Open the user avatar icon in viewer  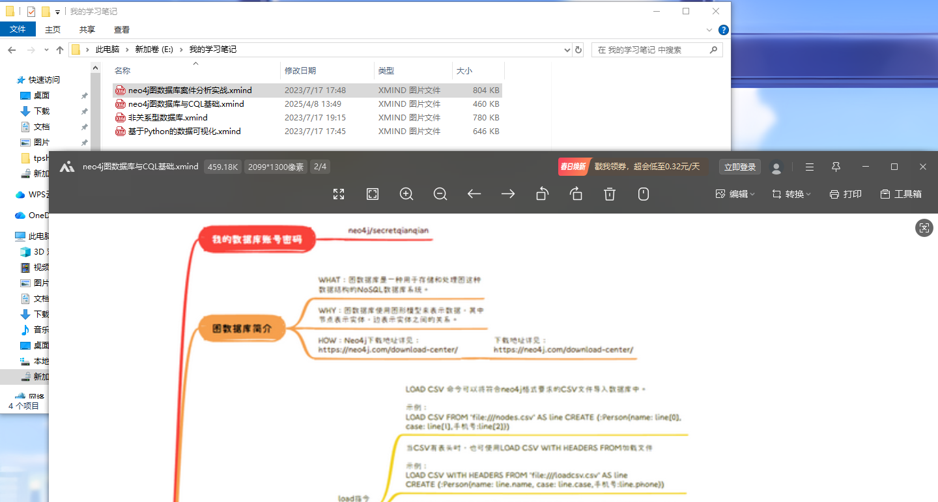tap(776, 167)
